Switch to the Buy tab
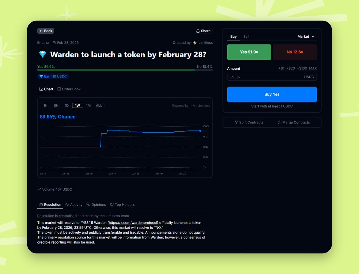 (x=233, y=36)
